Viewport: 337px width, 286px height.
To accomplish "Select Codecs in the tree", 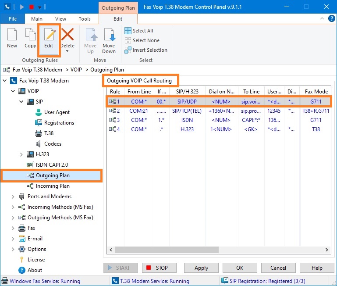I will click(53, 144).
